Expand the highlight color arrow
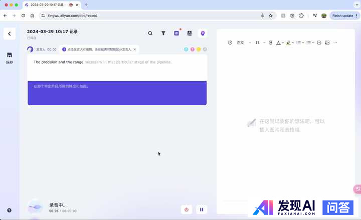The image size is (361, 220). tap(293, 43)
